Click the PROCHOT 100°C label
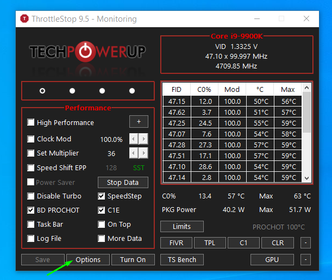Screen dimensions: 332x280 tap(279, 227)
